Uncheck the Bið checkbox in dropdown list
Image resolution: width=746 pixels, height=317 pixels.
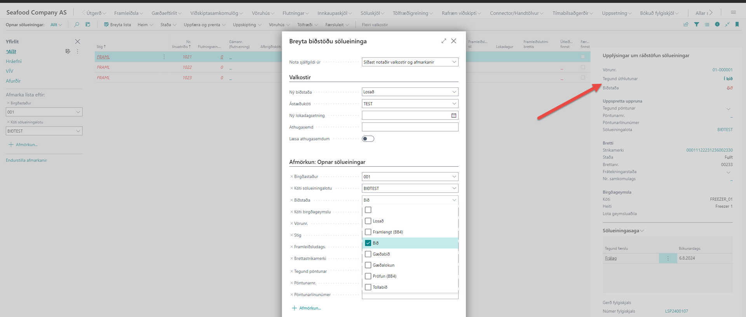coord(368,243)
